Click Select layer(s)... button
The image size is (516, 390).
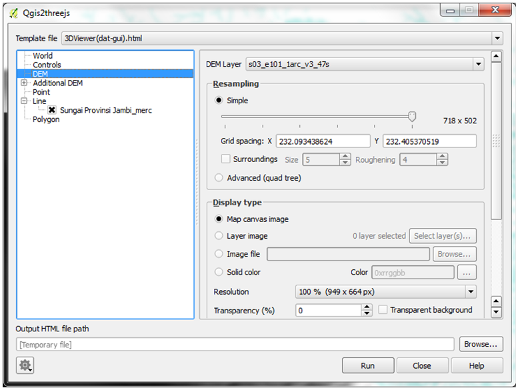pos(443,236)
